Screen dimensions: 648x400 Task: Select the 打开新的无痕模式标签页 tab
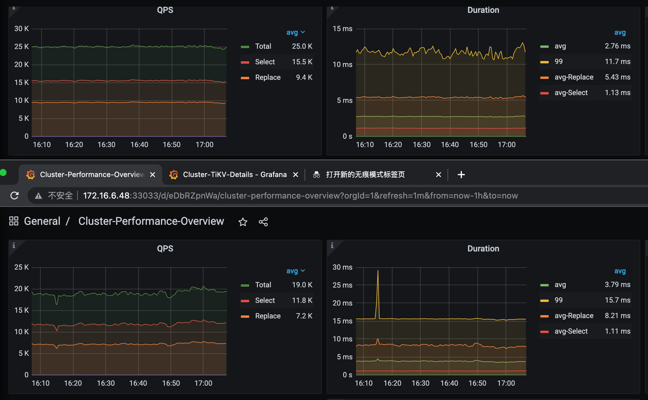(365, 175)
